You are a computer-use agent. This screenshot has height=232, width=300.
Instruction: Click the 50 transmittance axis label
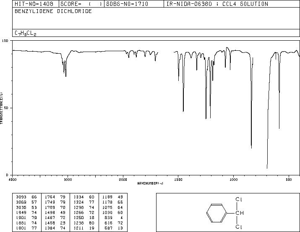point(6,108)
